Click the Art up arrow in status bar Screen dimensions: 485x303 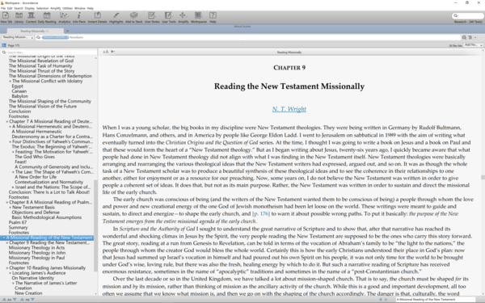coord(4,299)
